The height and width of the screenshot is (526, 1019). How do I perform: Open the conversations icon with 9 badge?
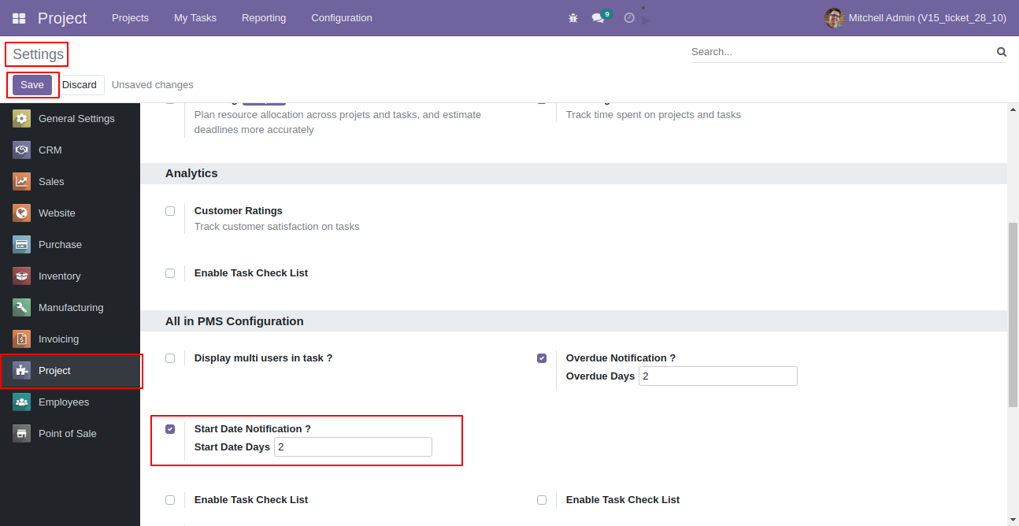601,17
